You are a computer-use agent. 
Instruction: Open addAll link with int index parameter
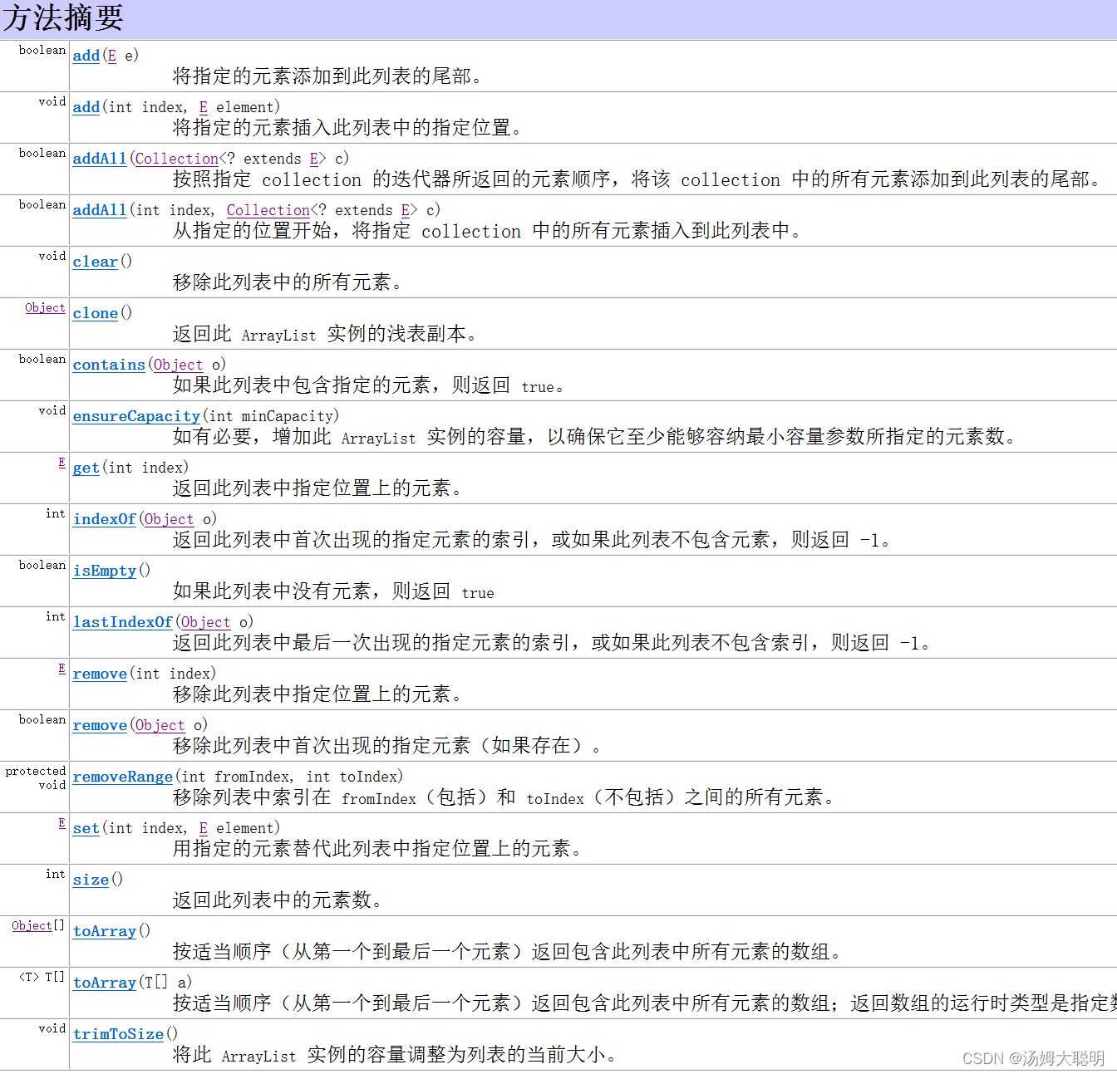point(100,210)
